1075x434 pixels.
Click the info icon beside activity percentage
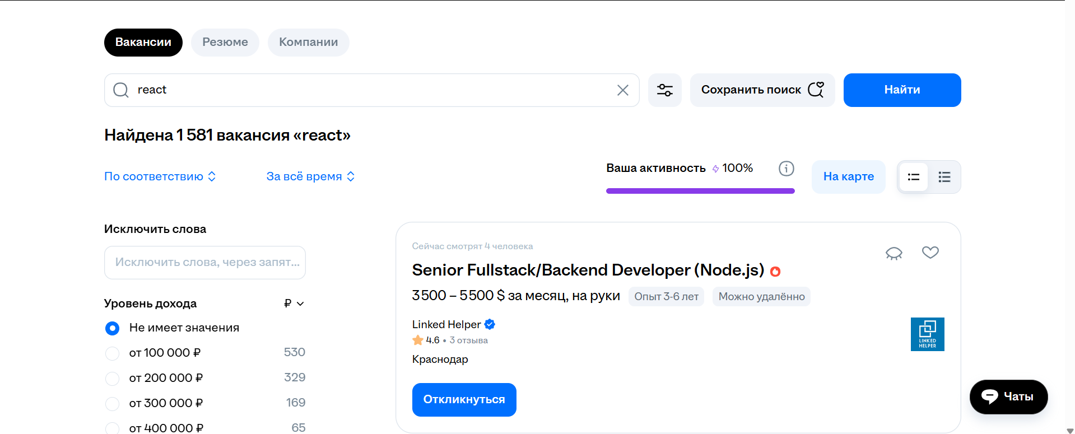(x=786, y=169)
